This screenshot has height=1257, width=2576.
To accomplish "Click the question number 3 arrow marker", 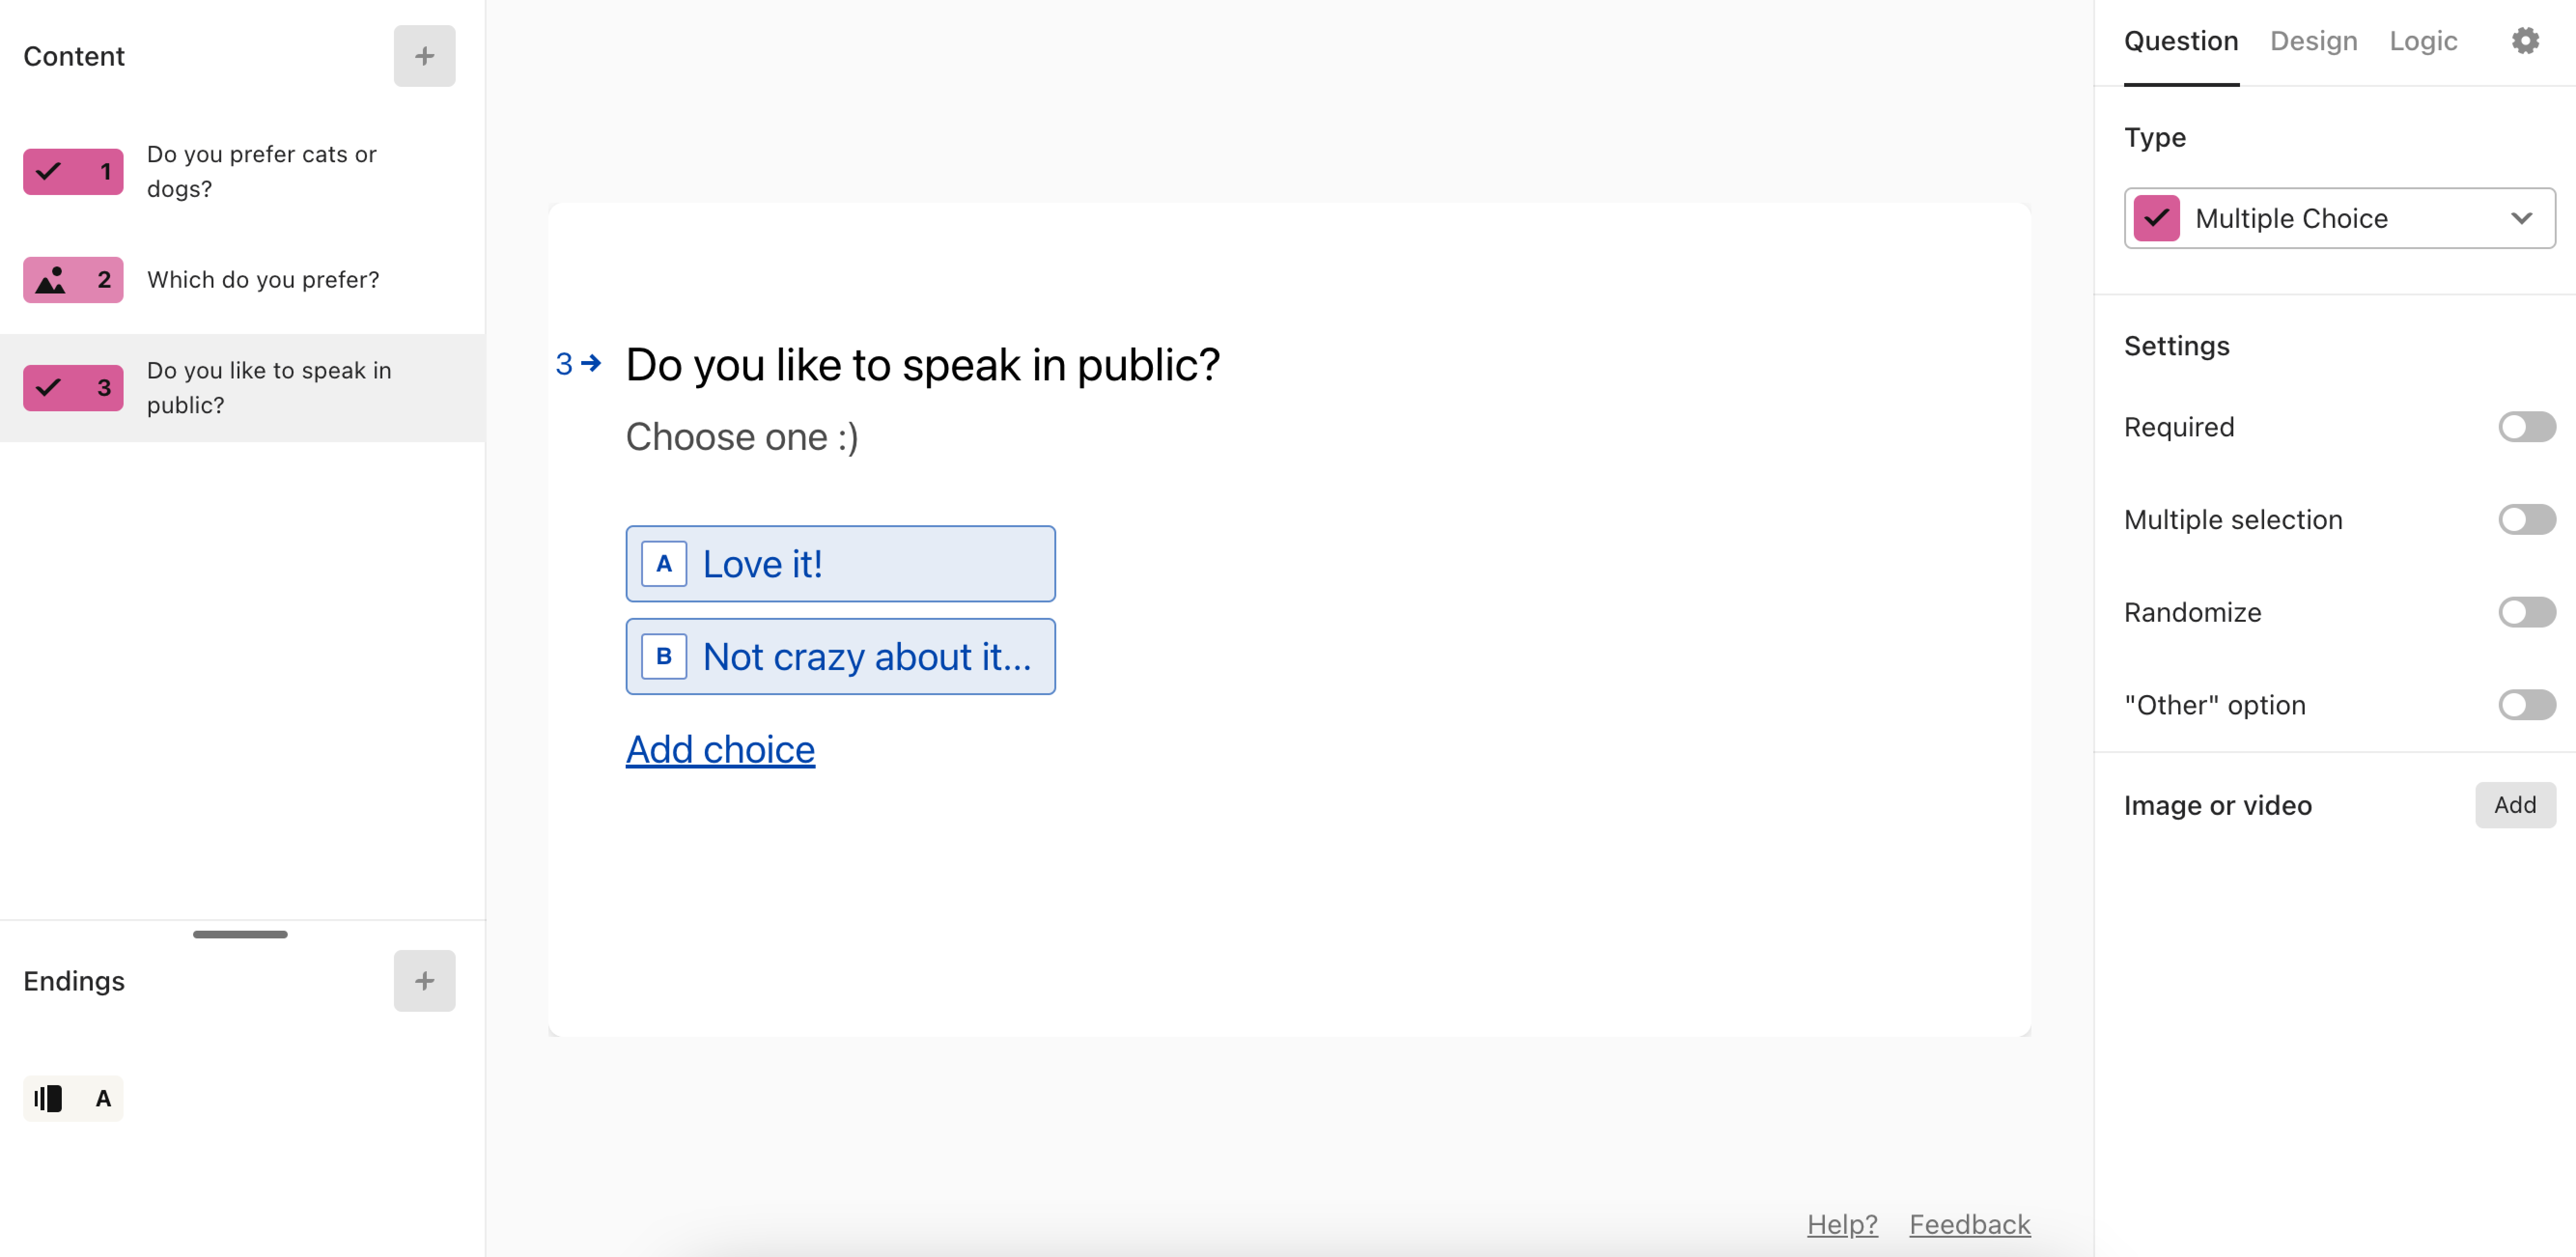I will coord(578,363).
